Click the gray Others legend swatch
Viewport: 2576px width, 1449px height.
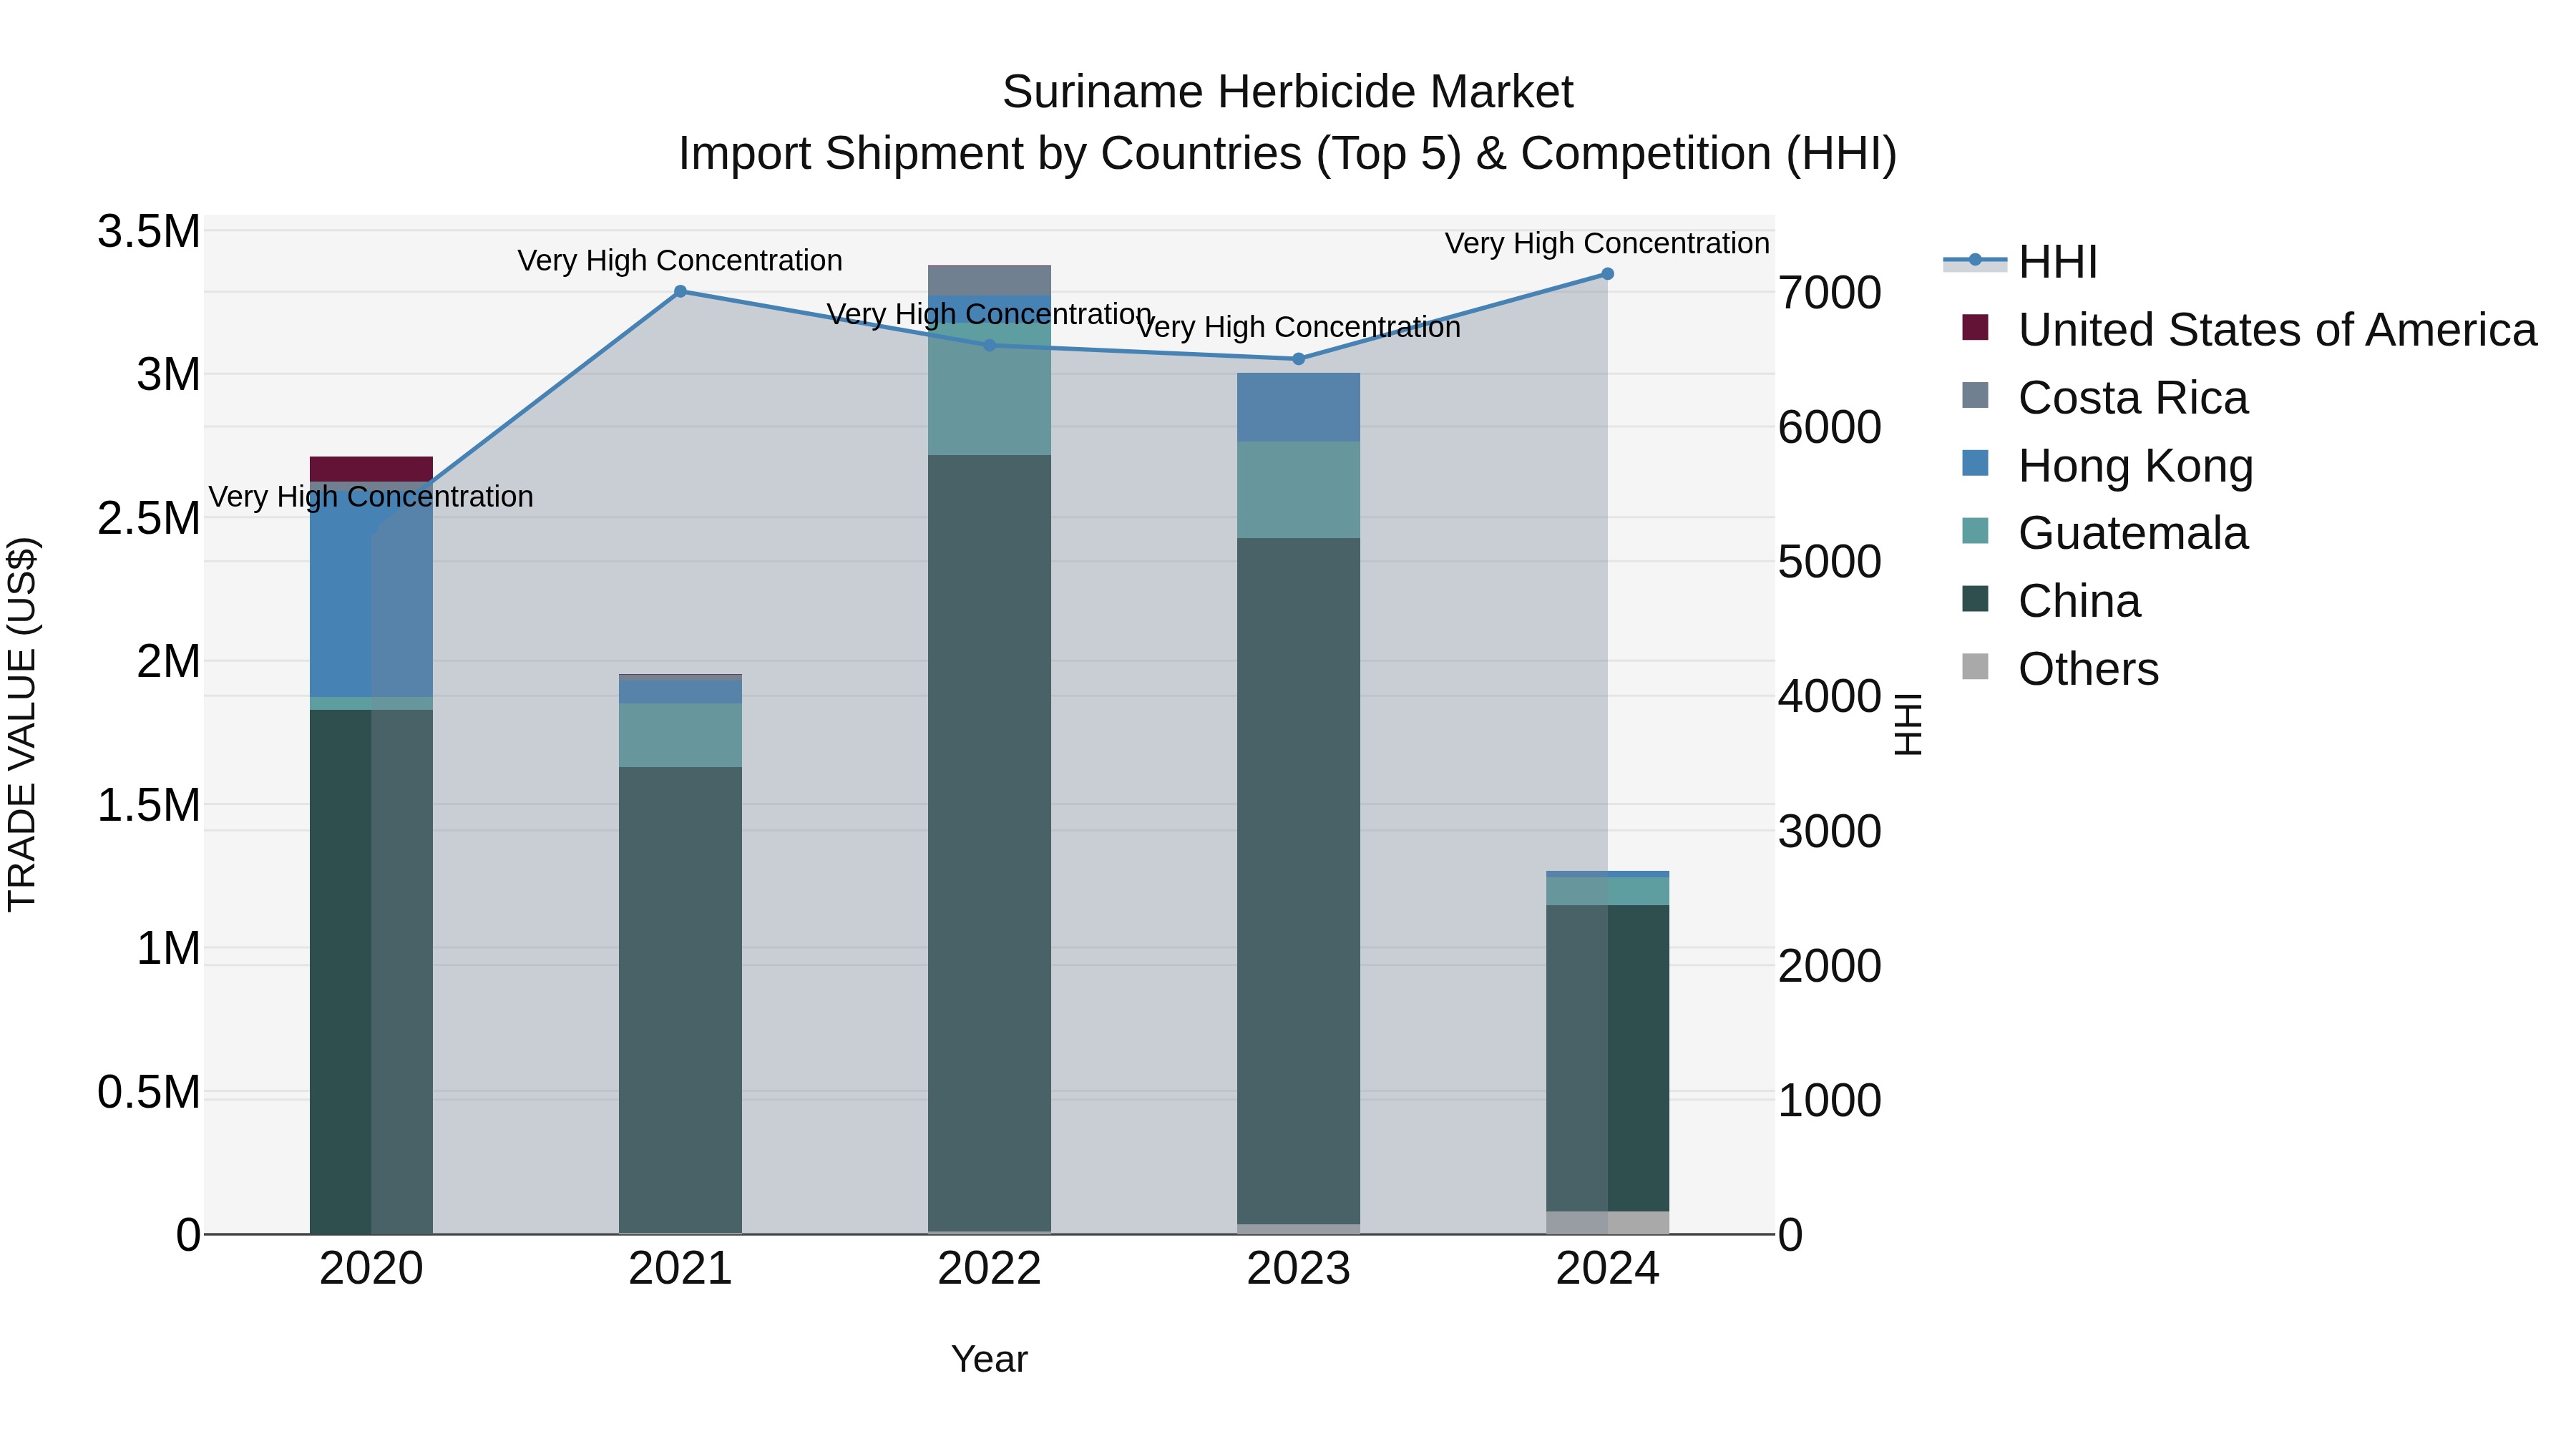coord(1975,667)
